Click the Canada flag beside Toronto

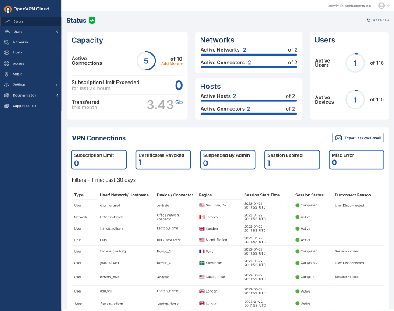click(202, 217)
